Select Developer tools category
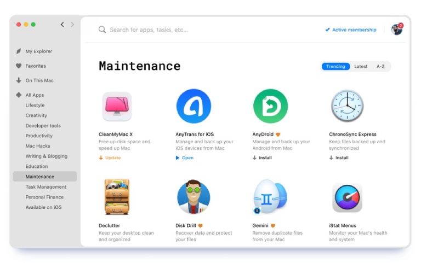Screen dimensions: 421x263 (x=43, y=126)
